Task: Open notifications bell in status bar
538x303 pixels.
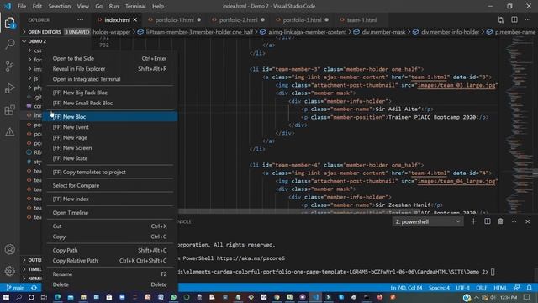Action: coord(530,288)
